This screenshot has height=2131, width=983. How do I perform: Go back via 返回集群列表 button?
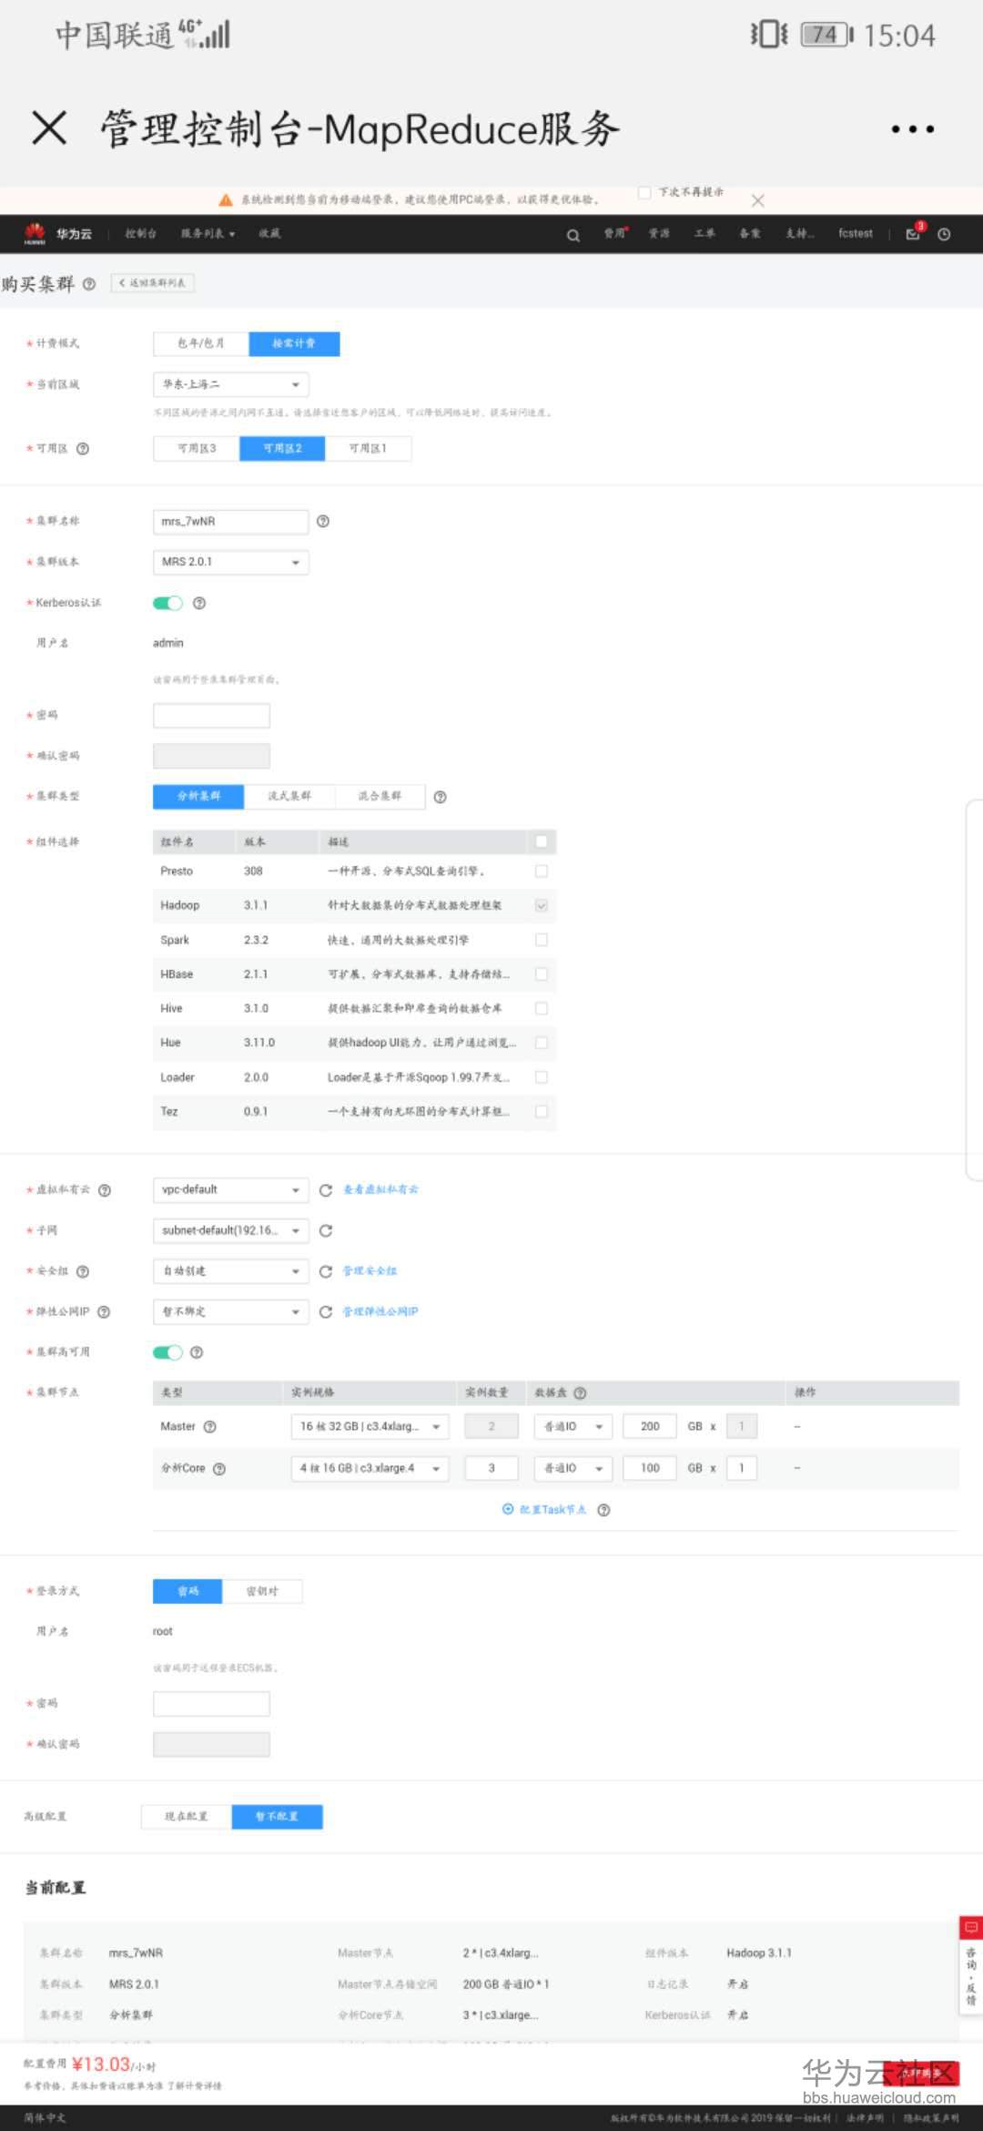click(x=153, y=283)
